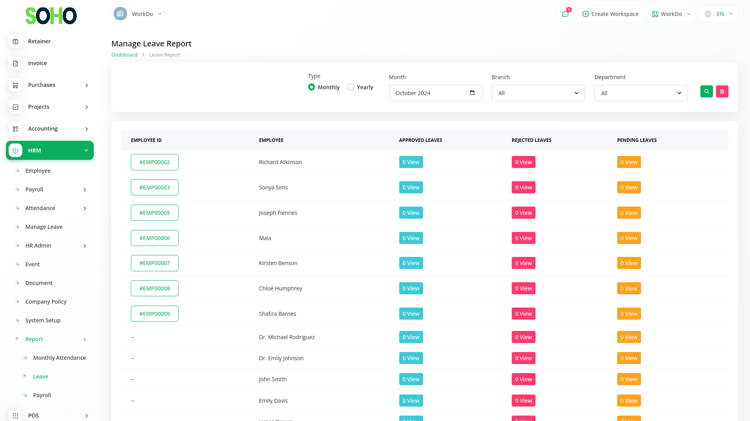Select the Yearly radio button
The width and height of the screenshot is (750, 421).
351,87
